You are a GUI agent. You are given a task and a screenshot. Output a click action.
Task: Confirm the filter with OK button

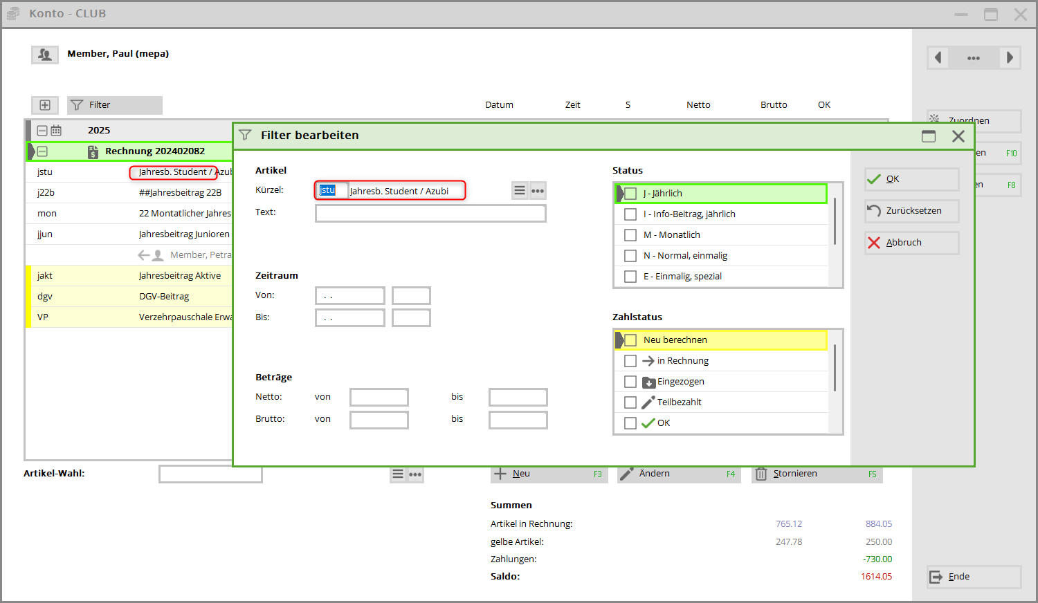[x=911, y=179]
